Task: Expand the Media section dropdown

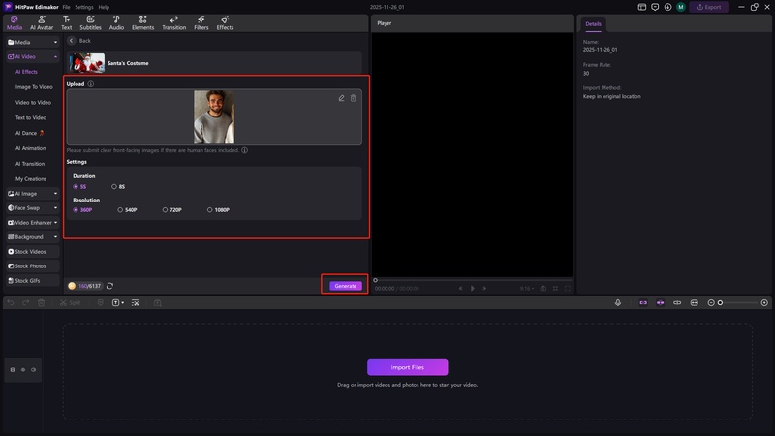Action: [55, 42]
